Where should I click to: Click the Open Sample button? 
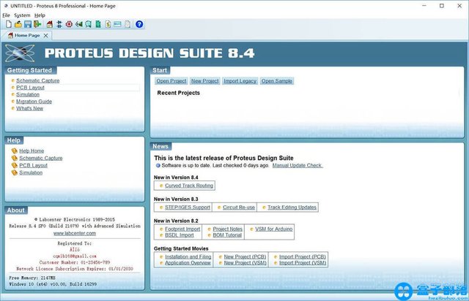[277, 81]
